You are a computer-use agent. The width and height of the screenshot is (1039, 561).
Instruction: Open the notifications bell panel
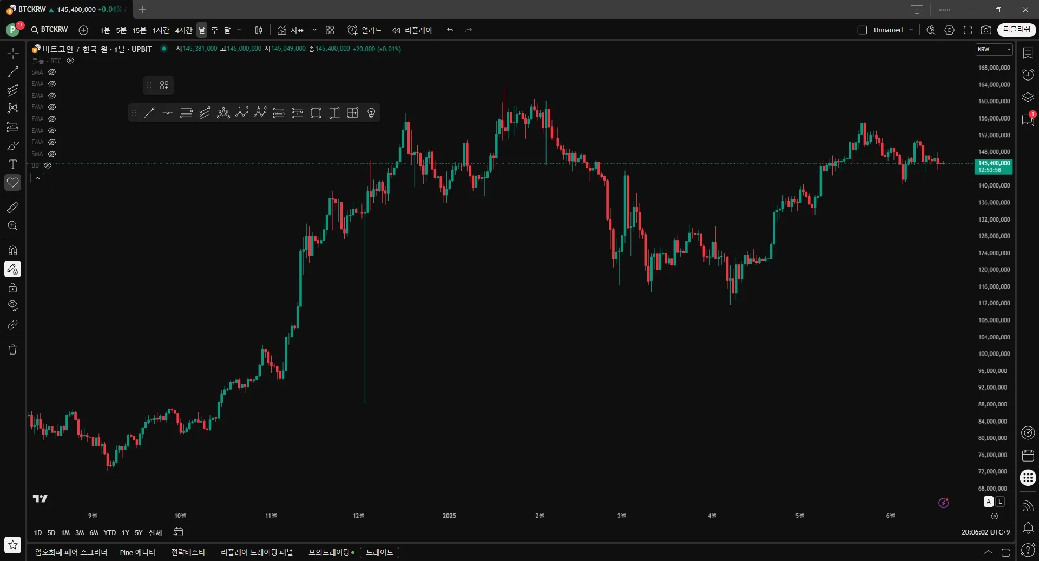[1028, 528]
